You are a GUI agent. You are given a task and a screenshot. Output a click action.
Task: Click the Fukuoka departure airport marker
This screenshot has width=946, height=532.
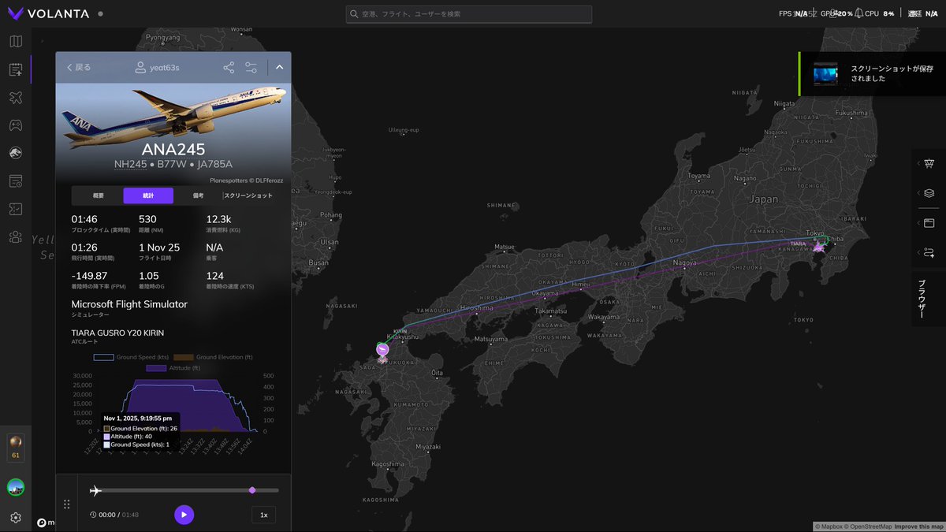tap(382, 349)
